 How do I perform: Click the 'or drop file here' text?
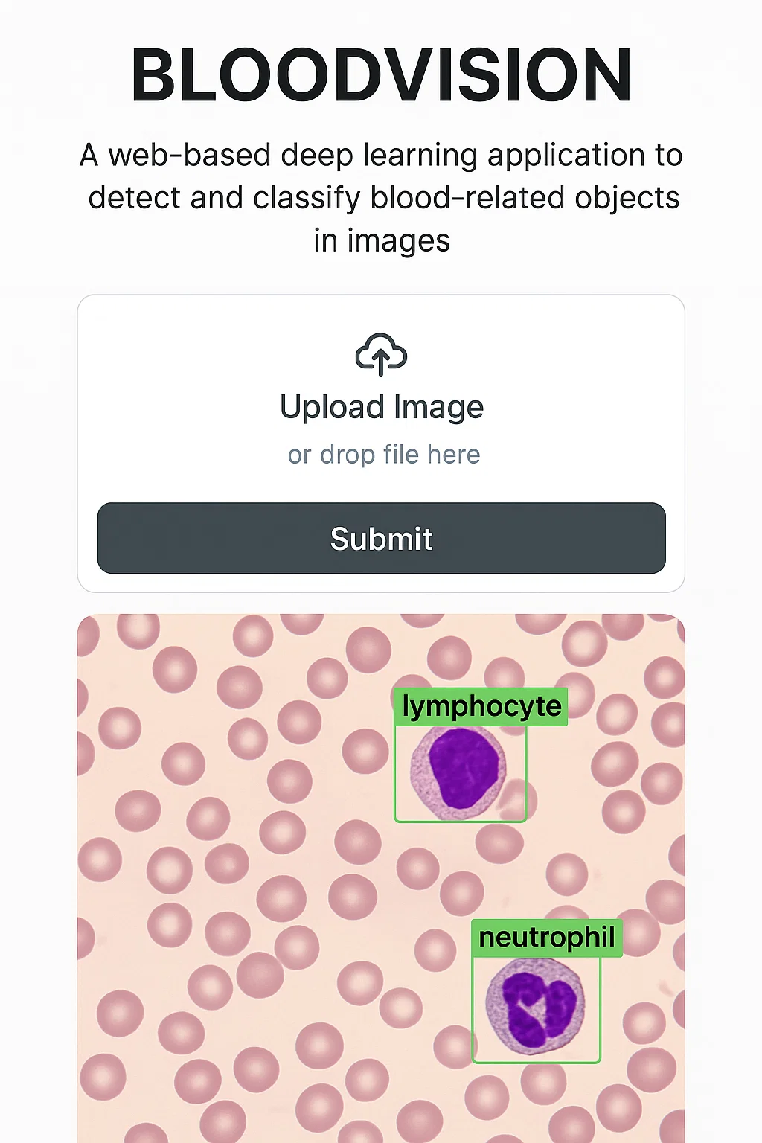coord(384,454)
